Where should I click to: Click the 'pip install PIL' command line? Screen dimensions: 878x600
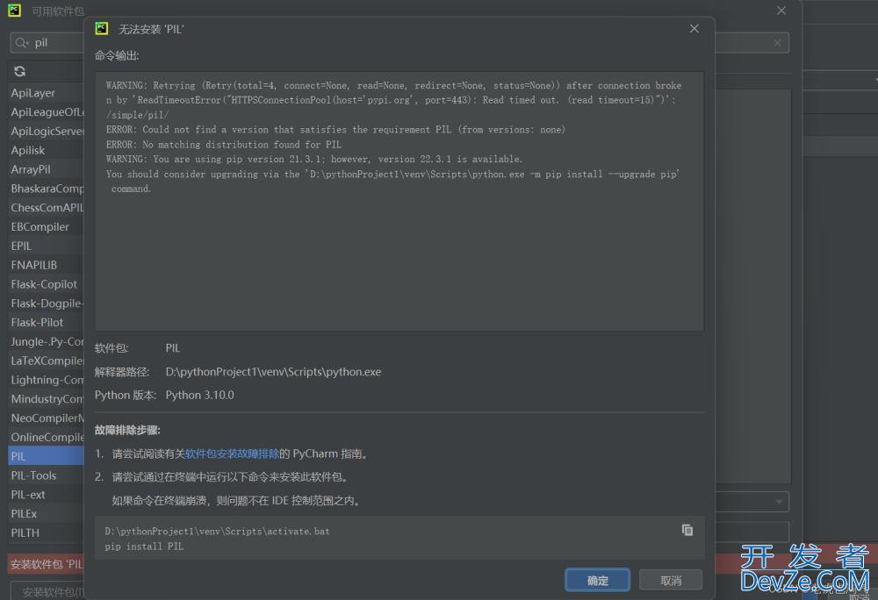click(144, 546)
